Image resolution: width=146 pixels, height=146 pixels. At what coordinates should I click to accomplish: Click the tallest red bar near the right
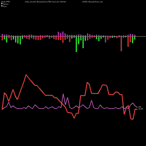121,44
